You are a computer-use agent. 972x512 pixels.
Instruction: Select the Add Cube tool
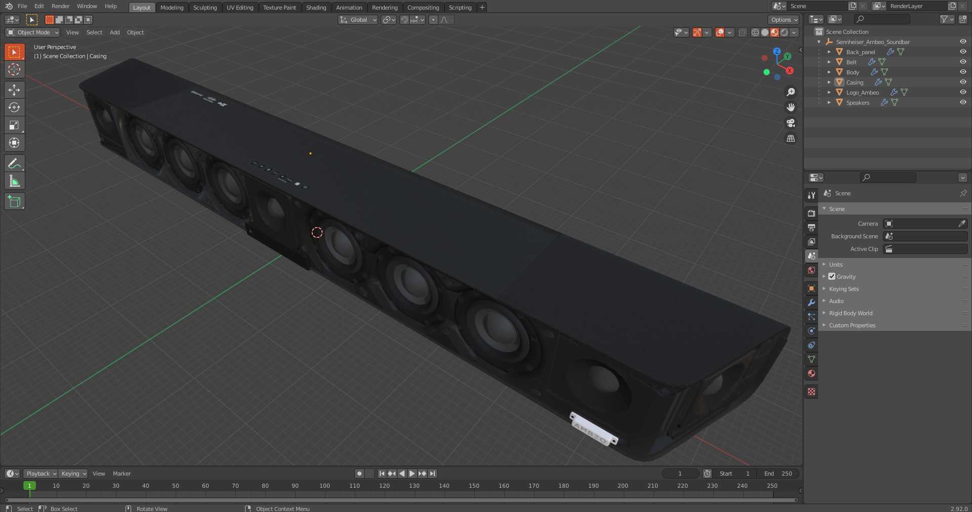(x=14, y=201)
